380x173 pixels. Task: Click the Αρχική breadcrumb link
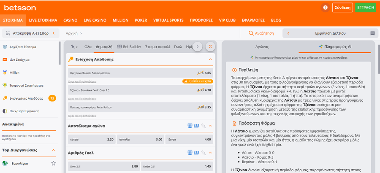72,33
